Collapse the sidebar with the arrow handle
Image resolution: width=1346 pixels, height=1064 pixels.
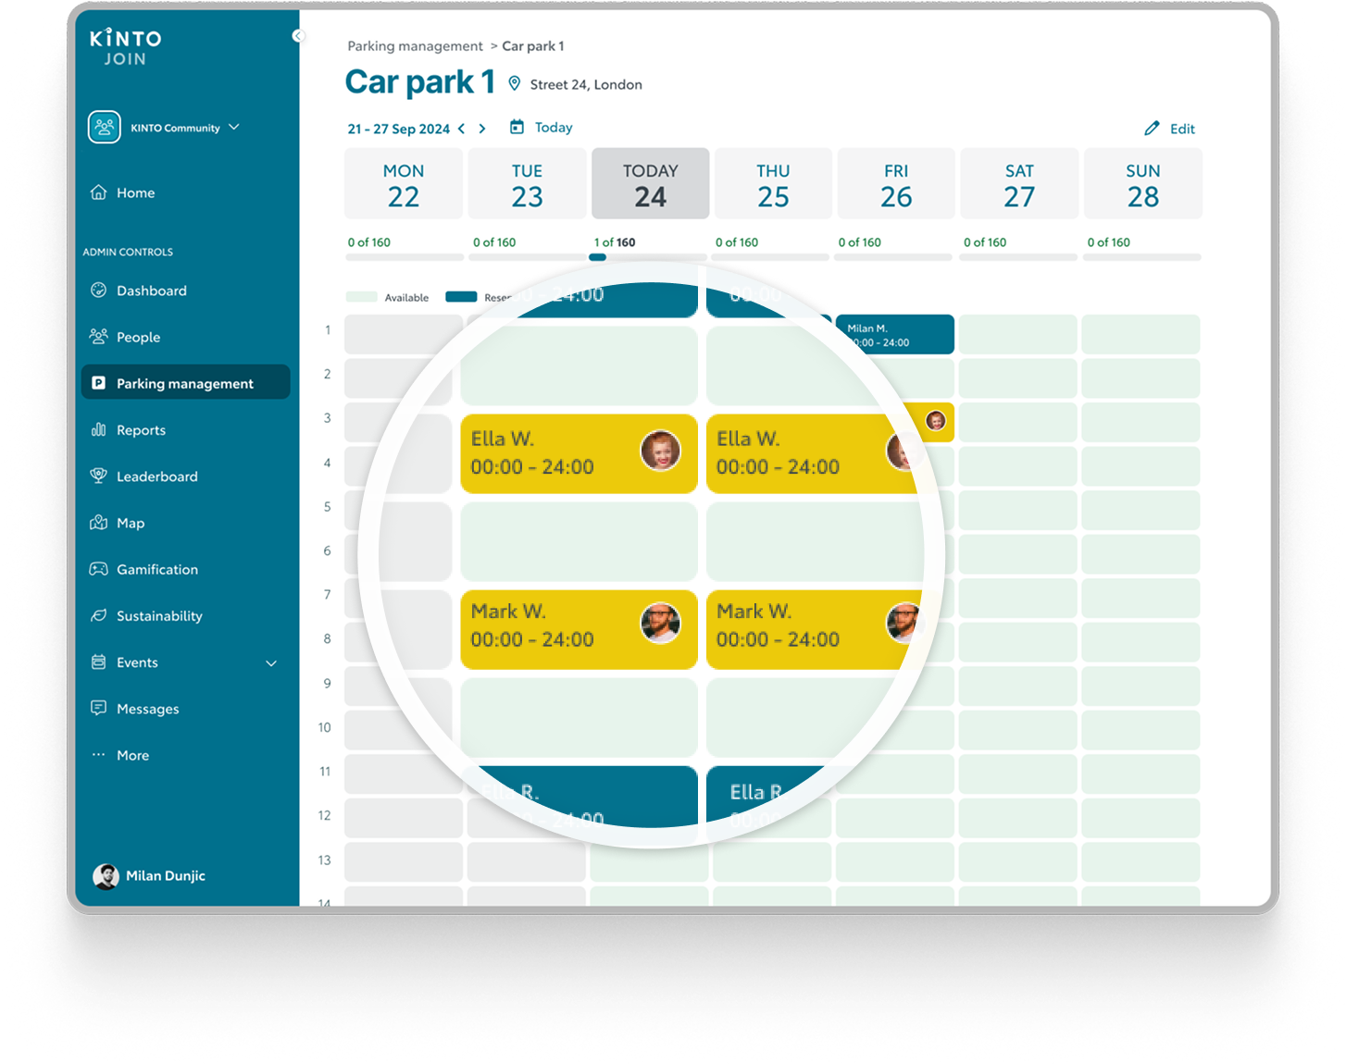pos(298,36)
